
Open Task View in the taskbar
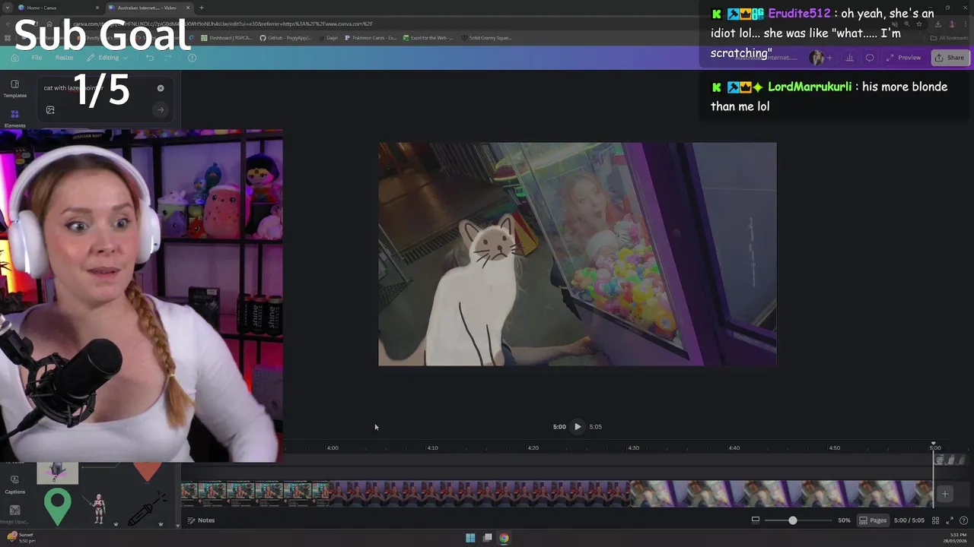[487, 538]
